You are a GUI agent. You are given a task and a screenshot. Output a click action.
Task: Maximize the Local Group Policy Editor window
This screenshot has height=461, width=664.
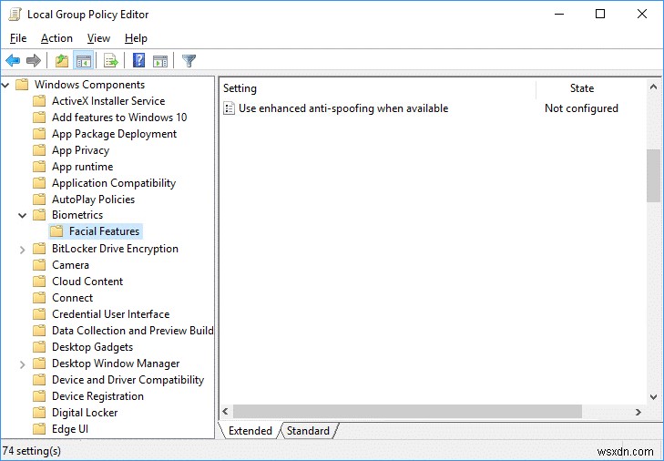click(600, 14)
